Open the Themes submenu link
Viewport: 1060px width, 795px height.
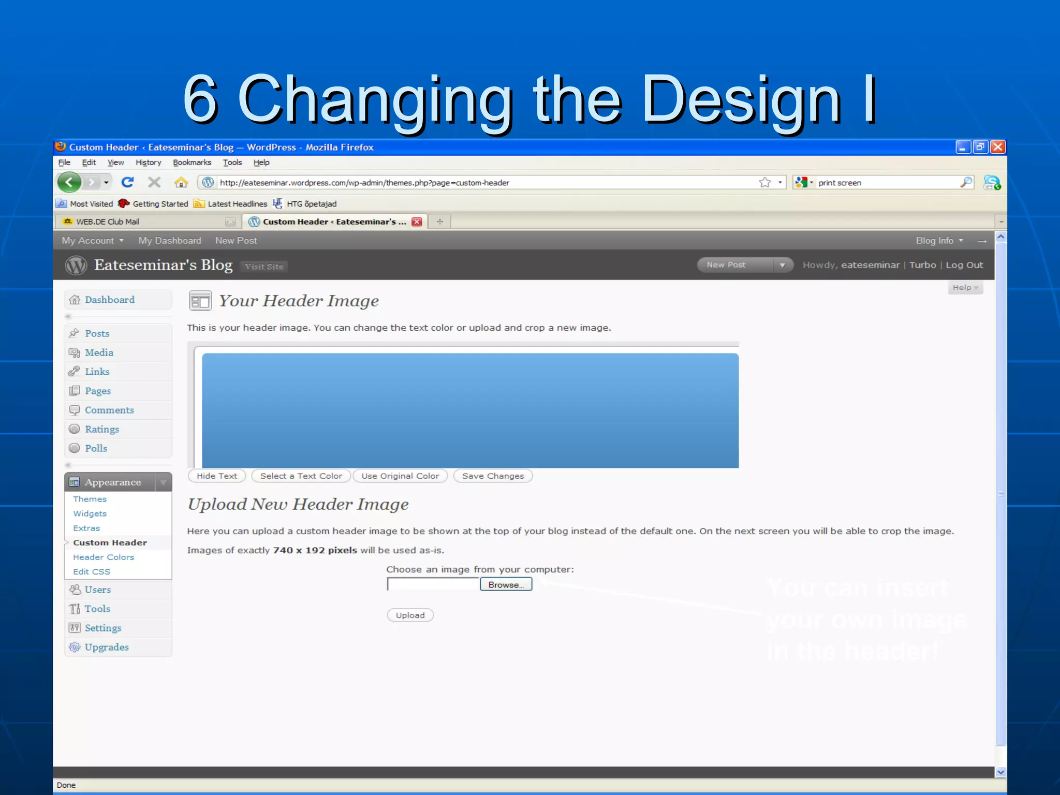pos(90,499)
